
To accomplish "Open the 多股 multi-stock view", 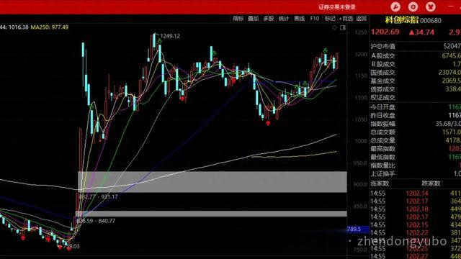I will tap(269, 19).
